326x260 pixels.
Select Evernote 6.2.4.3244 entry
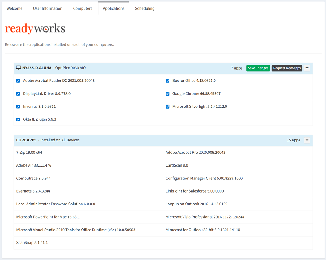pyautogui.click(x=33, y=191)
